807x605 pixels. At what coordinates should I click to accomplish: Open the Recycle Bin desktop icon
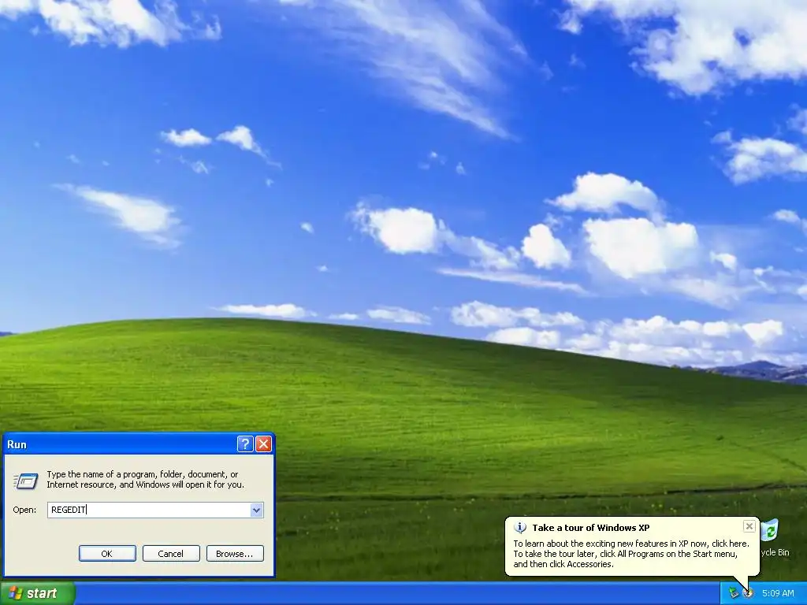[x=772, y=537]
